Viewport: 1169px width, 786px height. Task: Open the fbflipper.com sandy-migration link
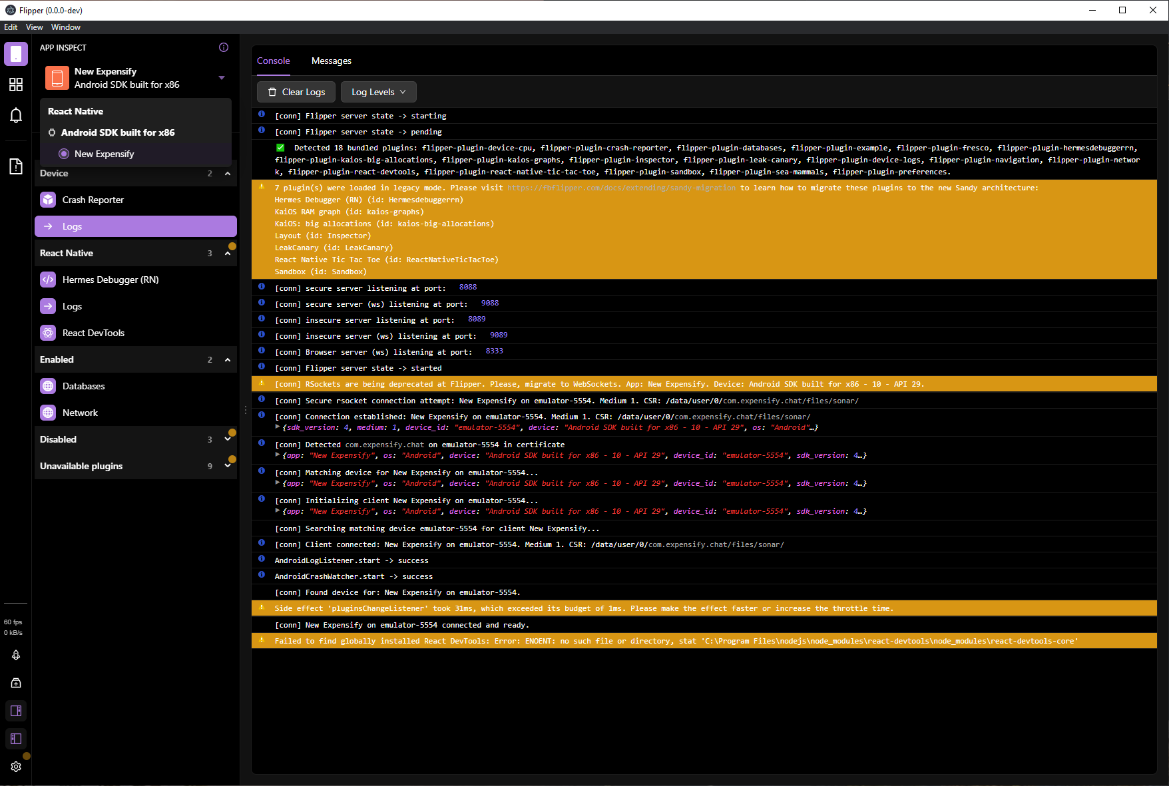coord(622,188)
